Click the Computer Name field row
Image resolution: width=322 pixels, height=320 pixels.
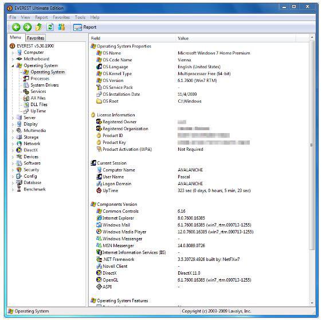[119, 170]
